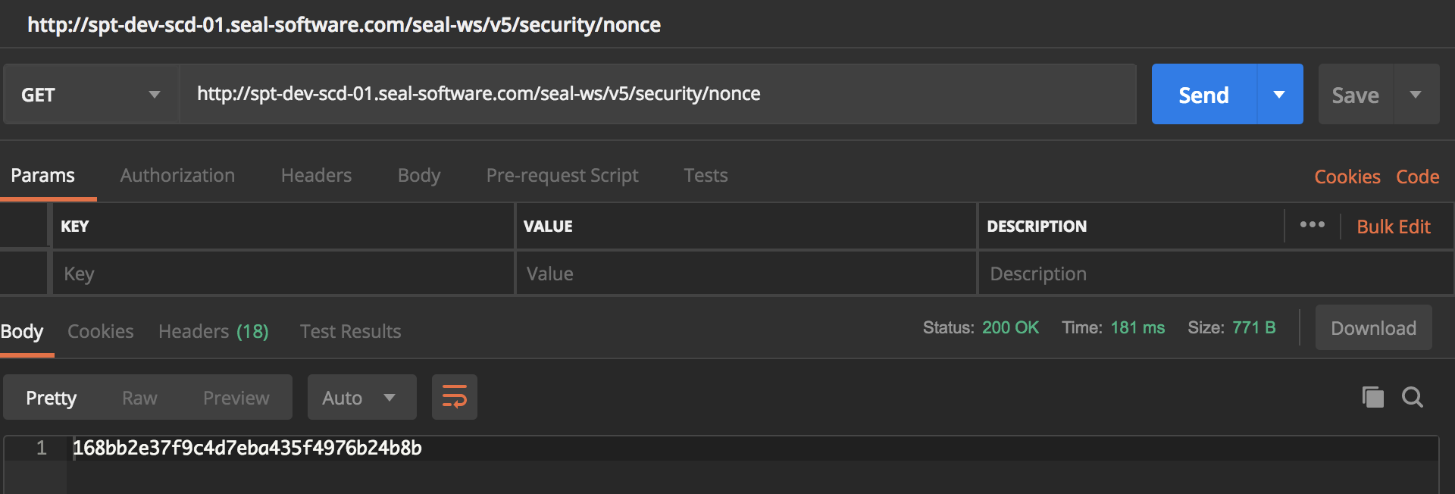Viewport: 1455px width, 494px height.
Task: Select the Pretty response view
Action: click(x=51, y=397)
